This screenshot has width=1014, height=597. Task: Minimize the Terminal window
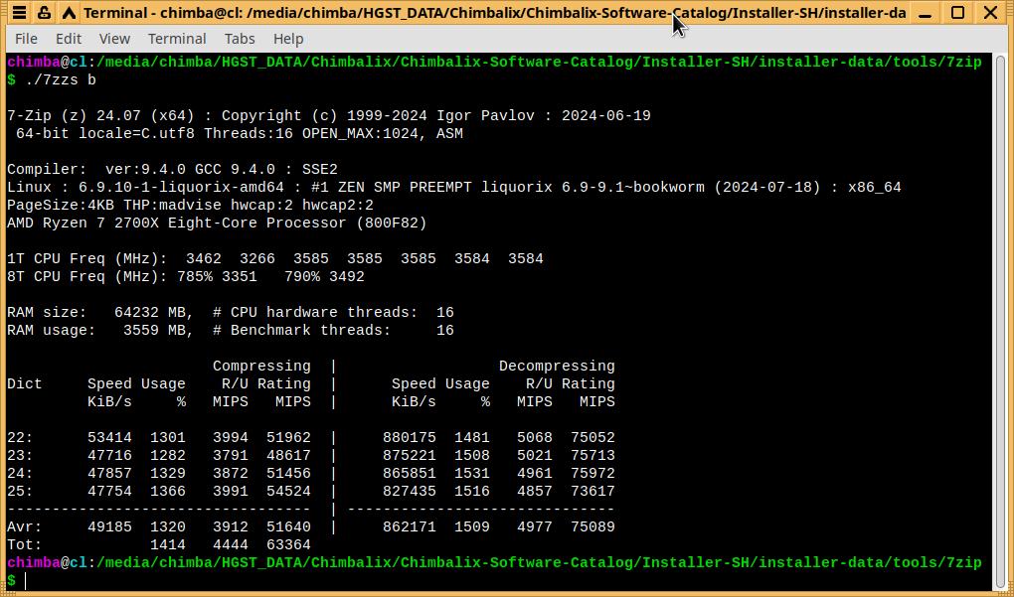[x=926, y=12]
